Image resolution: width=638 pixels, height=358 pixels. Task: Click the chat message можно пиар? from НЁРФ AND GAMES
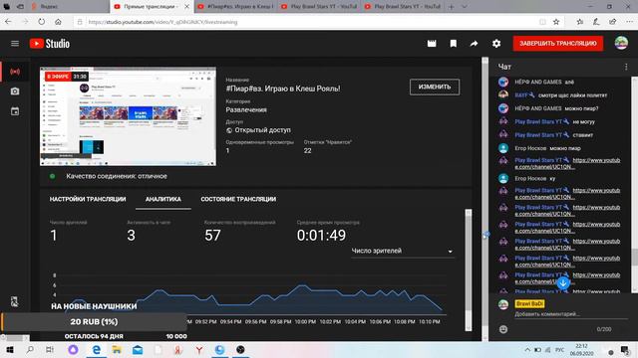pyautogui.click(x=581, y=108)
